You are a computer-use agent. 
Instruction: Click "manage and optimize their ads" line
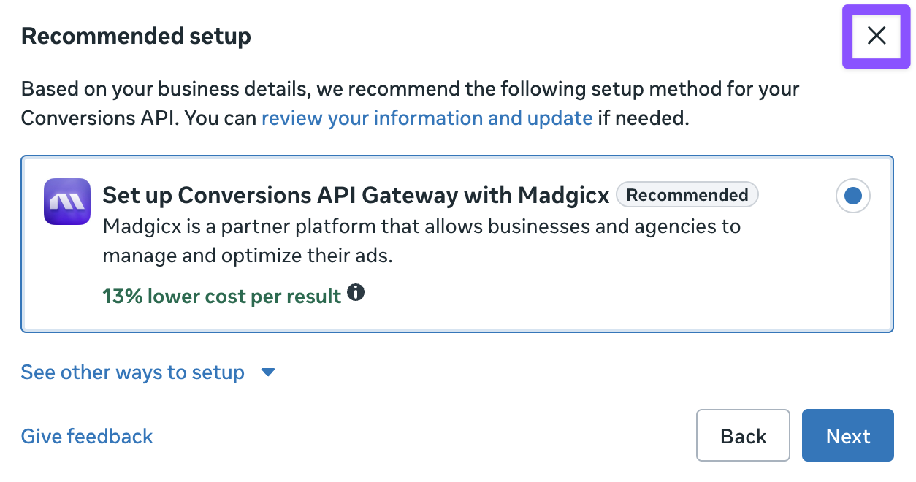[248, 256]
